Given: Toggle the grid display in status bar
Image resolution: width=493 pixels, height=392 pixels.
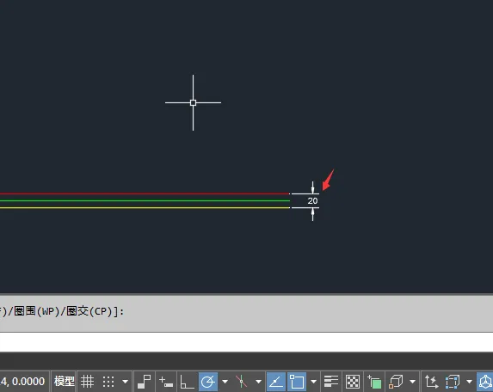Looking at the screenshot, I should pyautogui.click(x=87, y=382).
